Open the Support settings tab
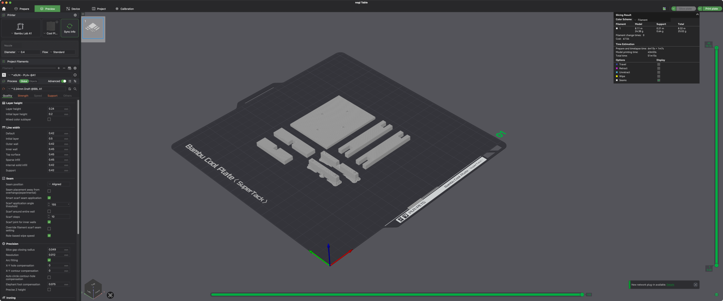 click(x=52, y=96)
